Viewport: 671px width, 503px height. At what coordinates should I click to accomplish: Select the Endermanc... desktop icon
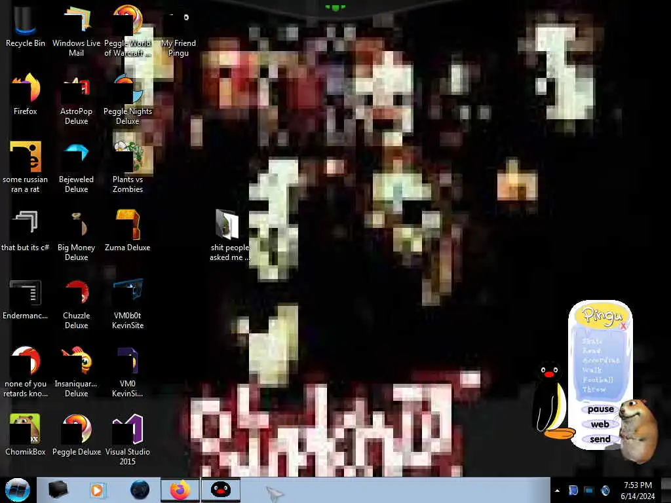[25, 299]
